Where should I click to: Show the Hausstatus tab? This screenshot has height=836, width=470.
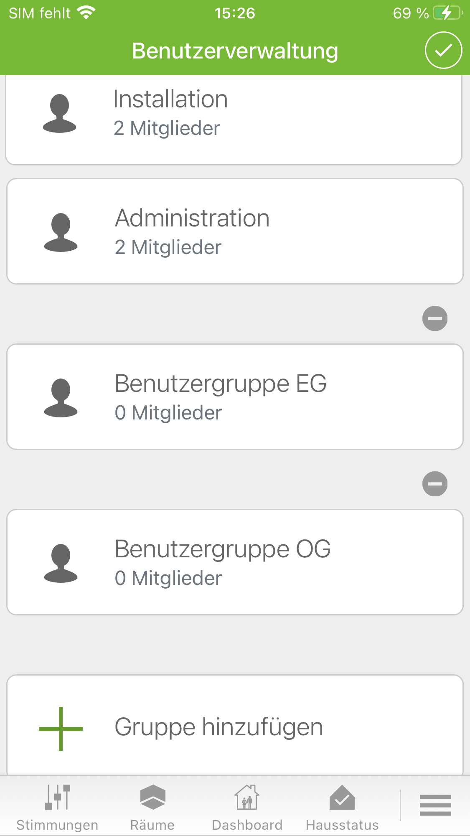pos(342,808)
